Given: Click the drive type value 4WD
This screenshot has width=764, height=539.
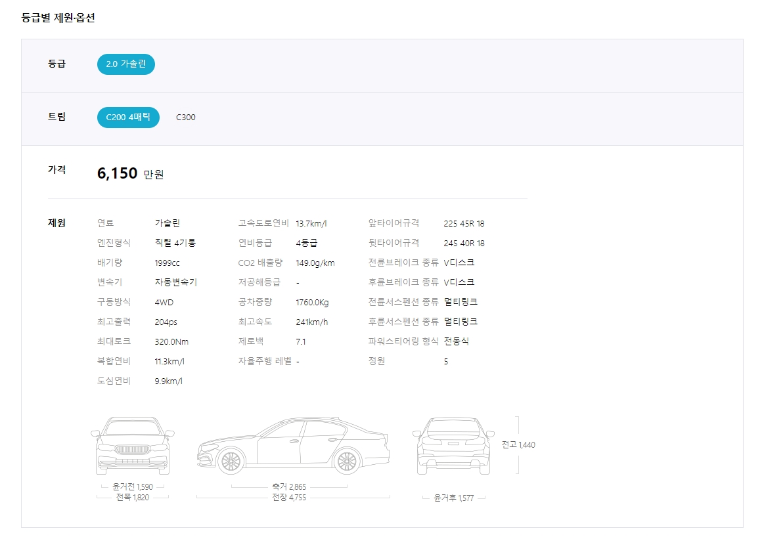Looking at the screenshot, I should [164, 303].
